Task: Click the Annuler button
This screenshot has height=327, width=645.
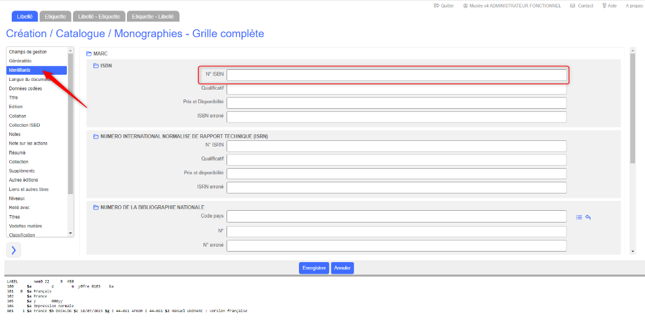Action: coord(342,268)
